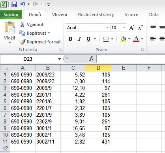Click cell D8 with 261
This screenshot has height=153, width=165.
(98, 121)
